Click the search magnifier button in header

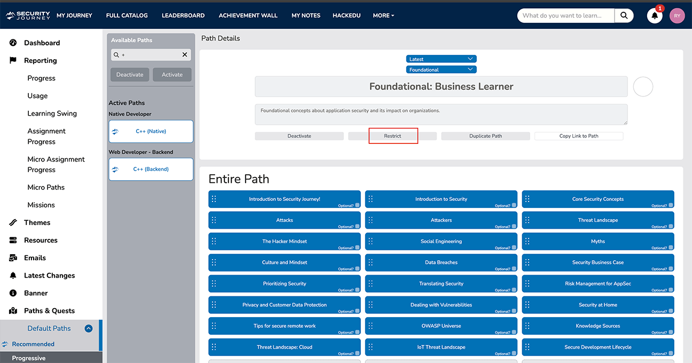click(624, 16)
